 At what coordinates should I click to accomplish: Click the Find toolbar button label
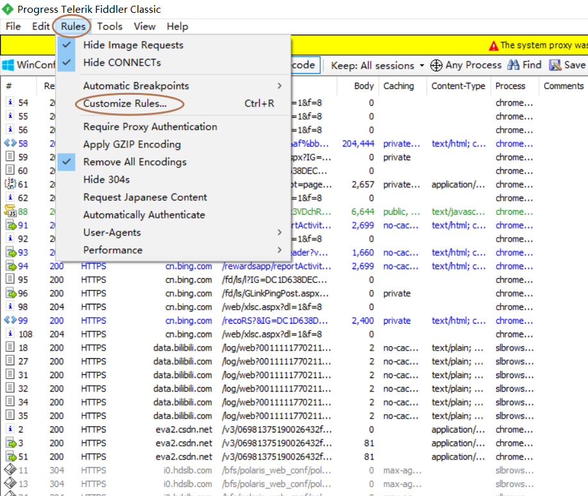[x=532, y=65]
